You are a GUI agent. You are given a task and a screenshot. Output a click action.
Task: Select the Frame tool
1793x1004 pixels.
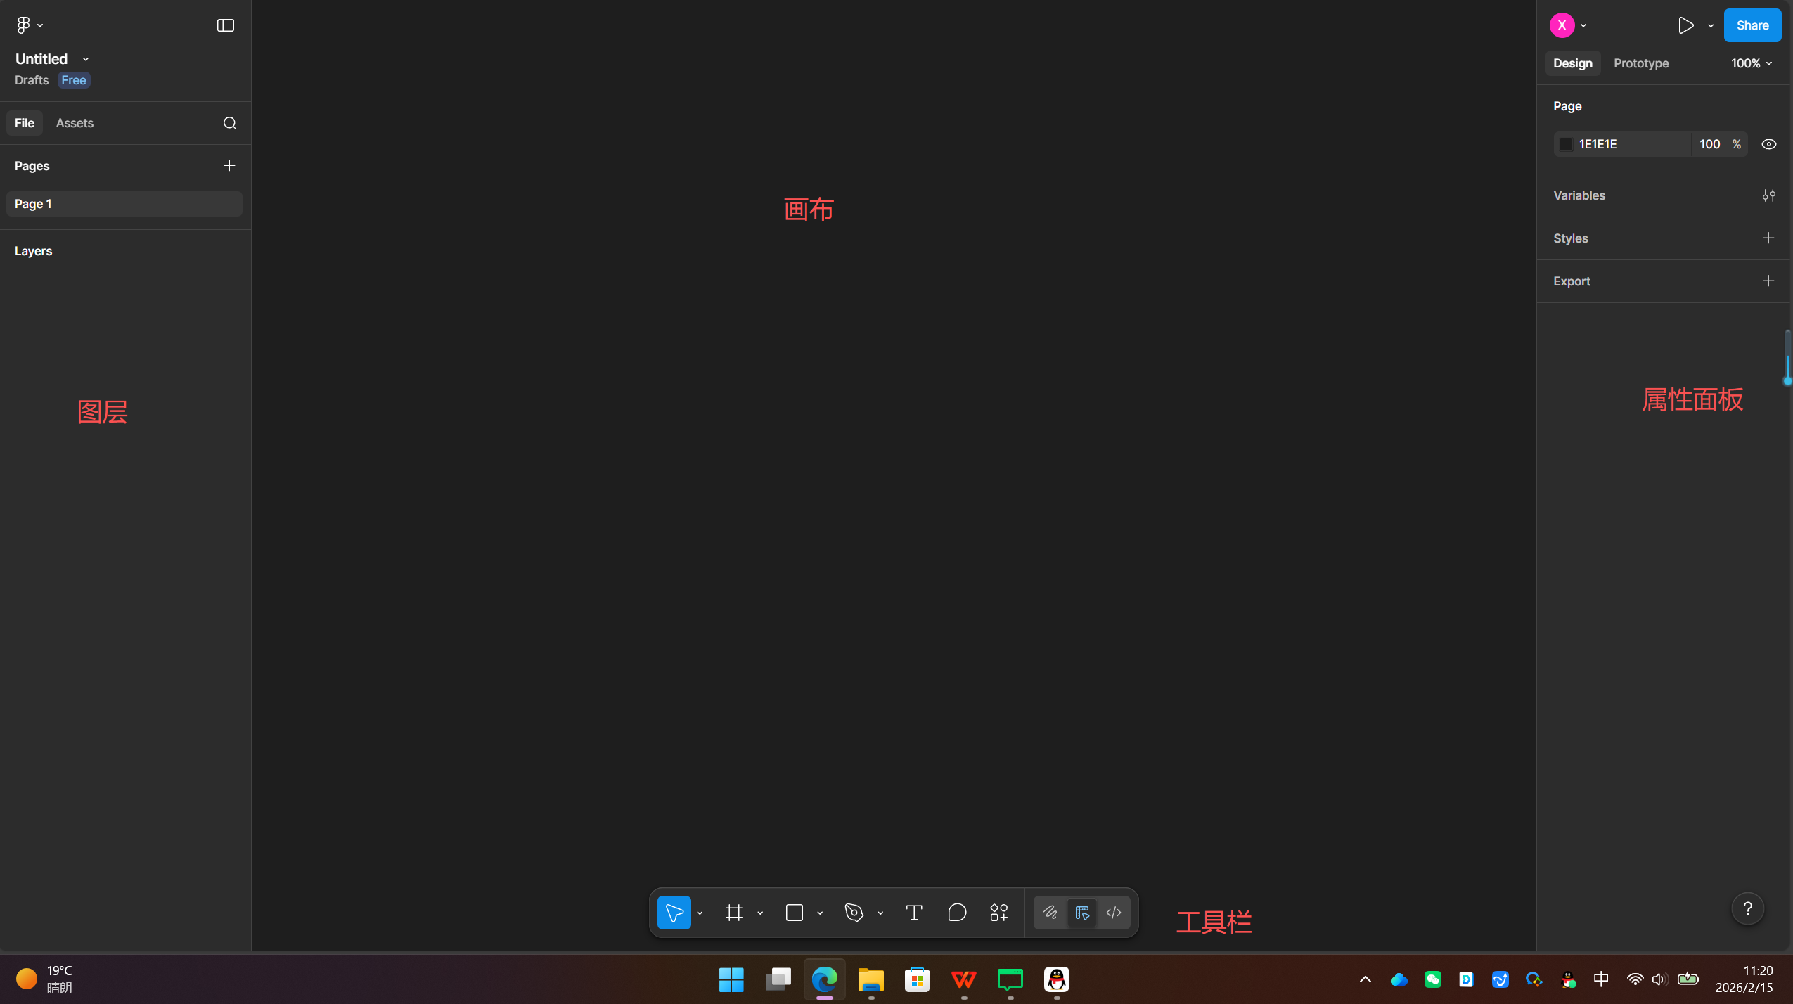point(733,912)
